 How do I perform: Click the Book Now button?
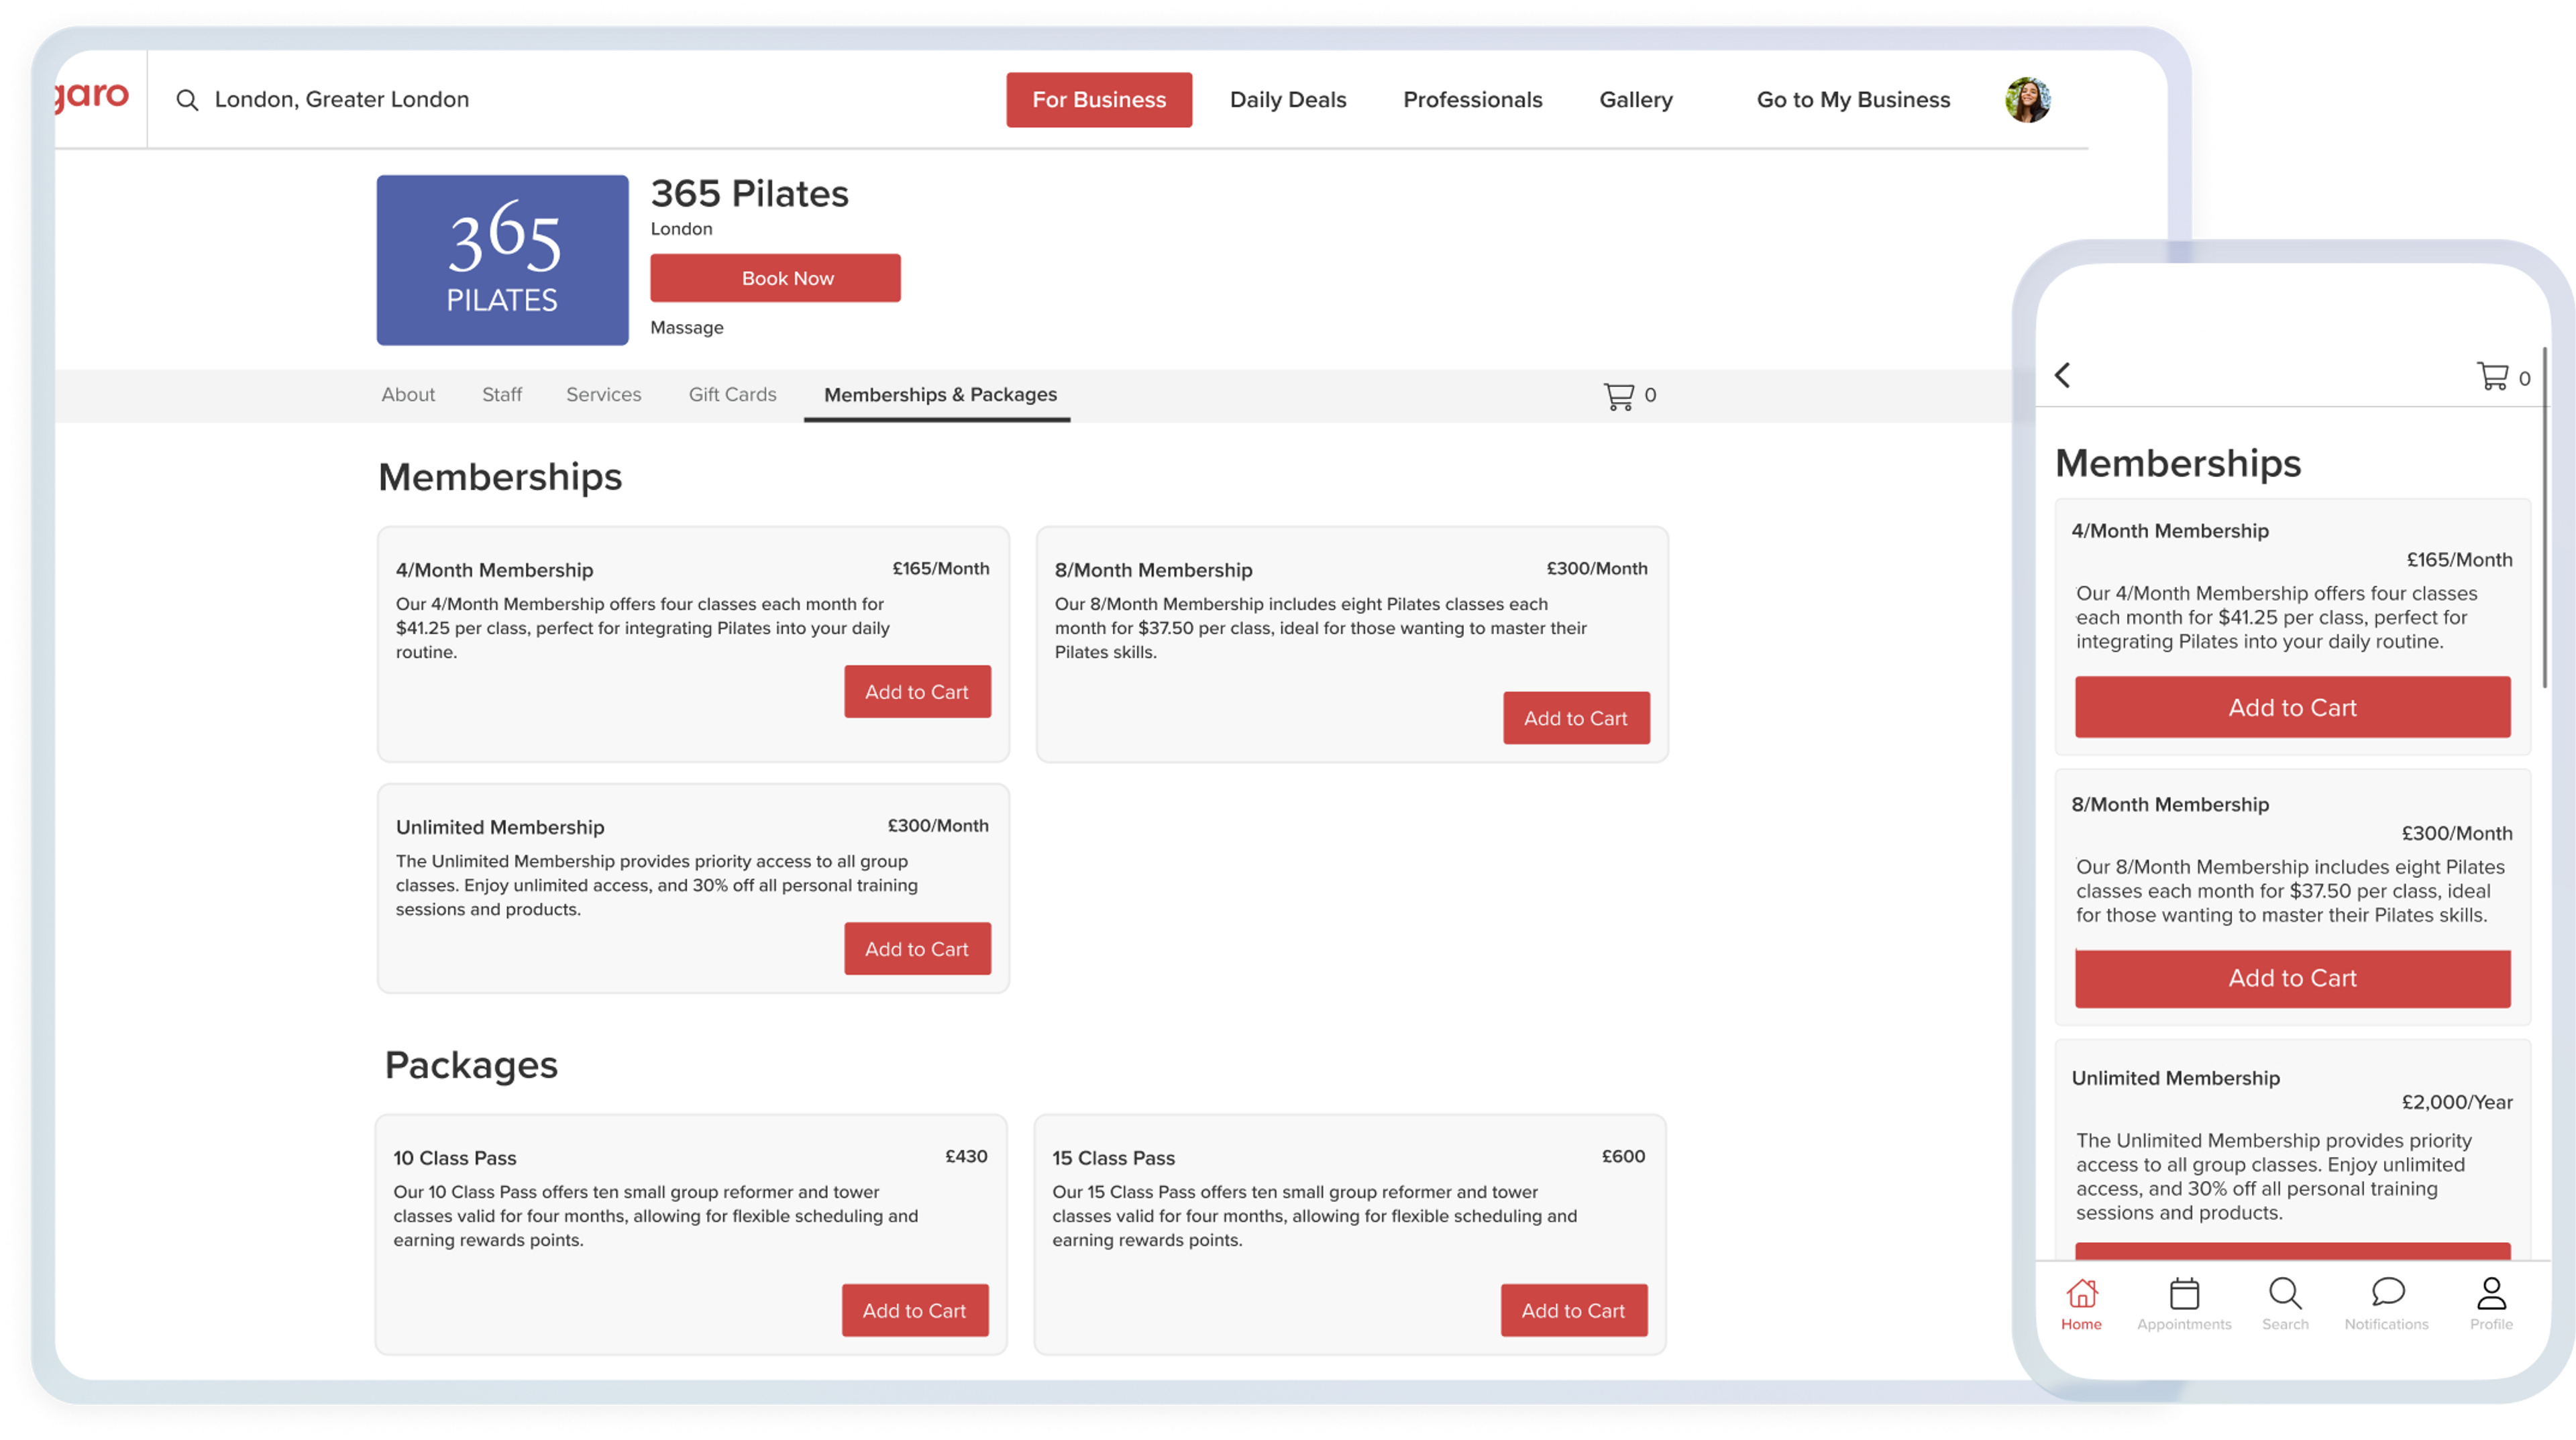[x=775, y=278]
